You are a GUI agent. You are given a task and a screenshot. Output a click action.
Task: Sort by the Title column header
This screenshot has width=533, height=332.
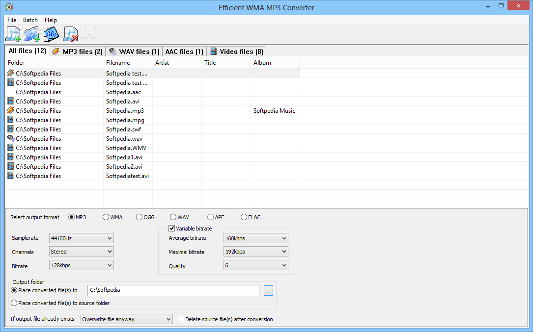(226, 62)
